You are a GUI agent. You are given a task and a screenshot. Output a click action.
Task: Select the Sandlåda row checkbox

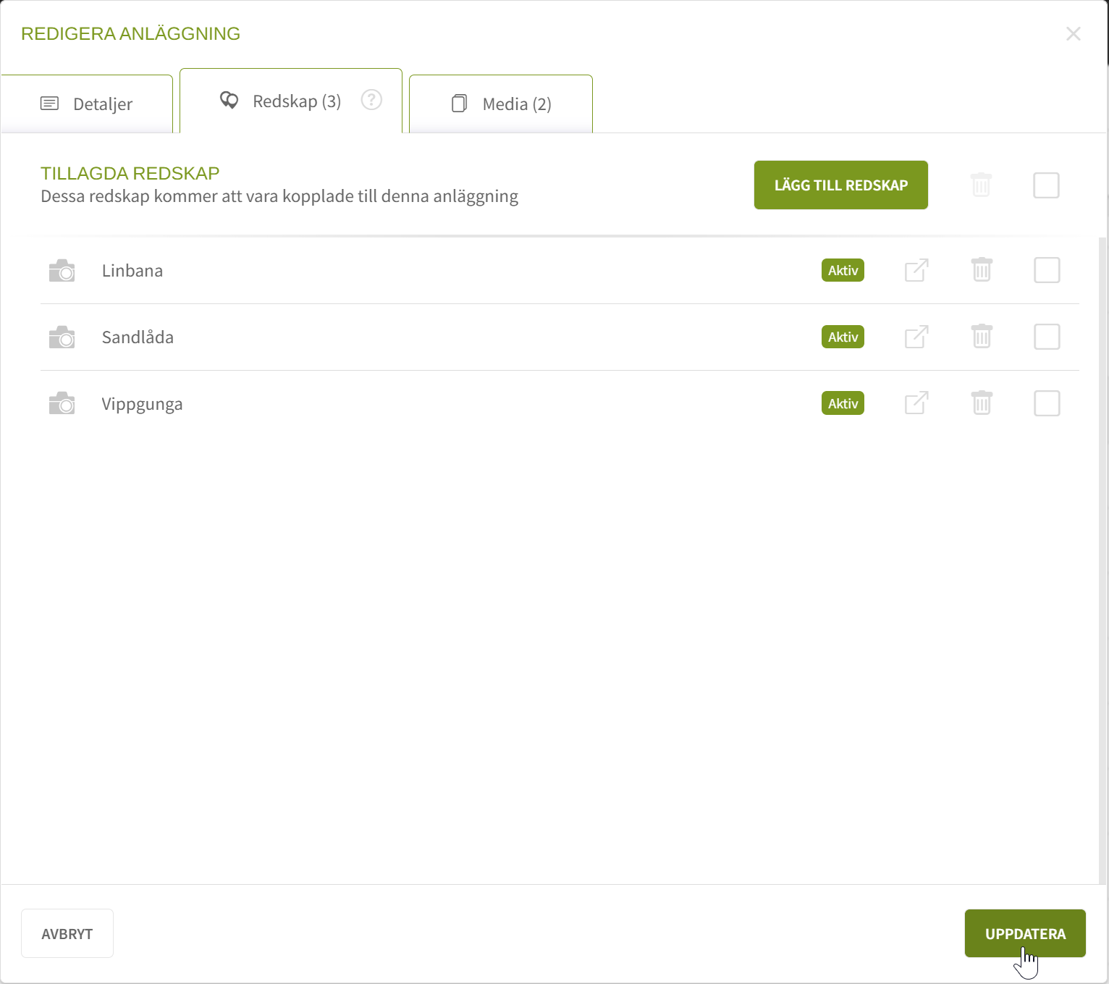[1047, 337]
